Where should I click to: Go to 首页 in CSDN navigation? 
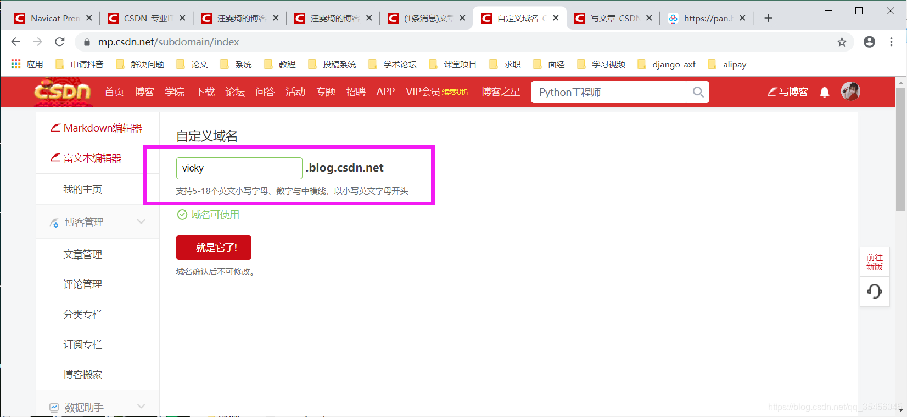pyautogui.click(x=114, y=92)
